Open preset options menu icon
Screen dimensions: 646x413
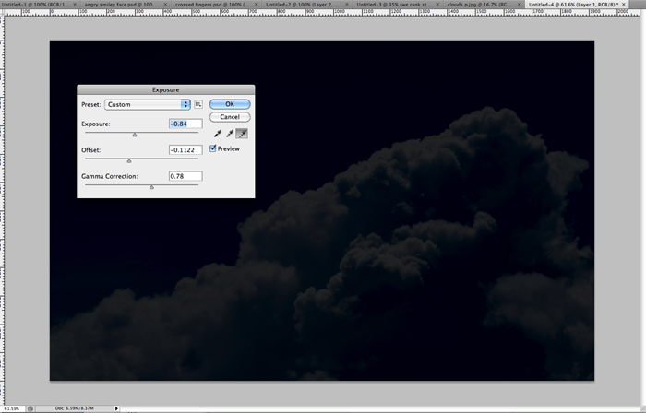pyautogui.click(x=198, y=104)
